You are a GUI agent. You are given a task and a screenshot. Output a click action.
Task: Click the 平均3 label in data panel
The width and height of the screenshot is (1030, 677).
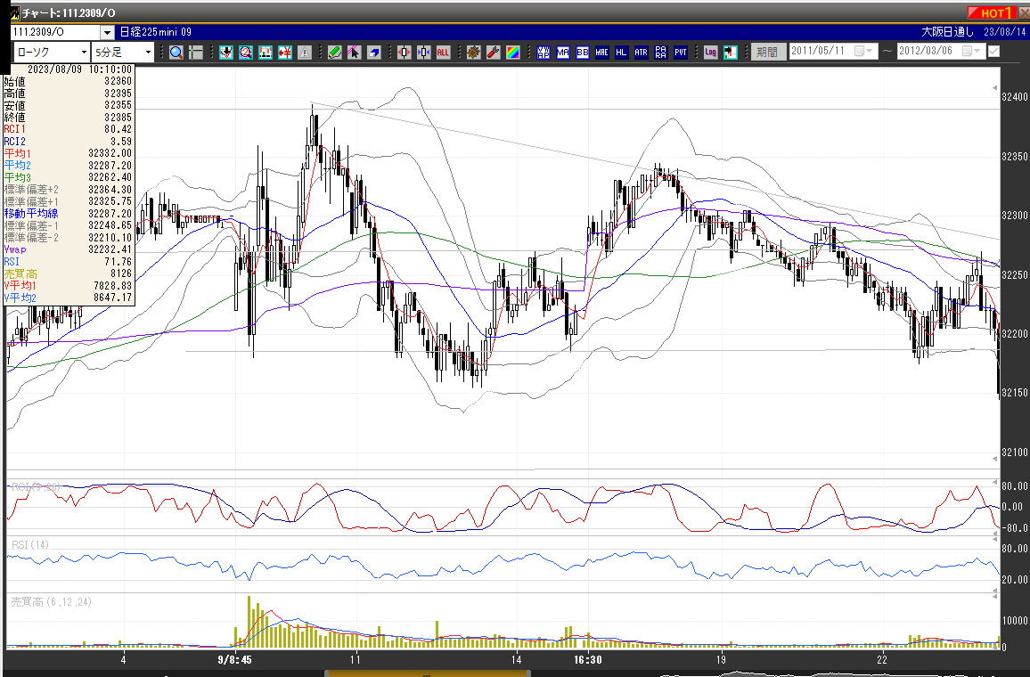tap(18, 177)
